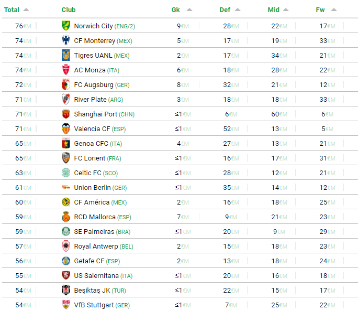Sort table using the Total arrow
This screenshot has height=311, width=358.
coord(26,9)
